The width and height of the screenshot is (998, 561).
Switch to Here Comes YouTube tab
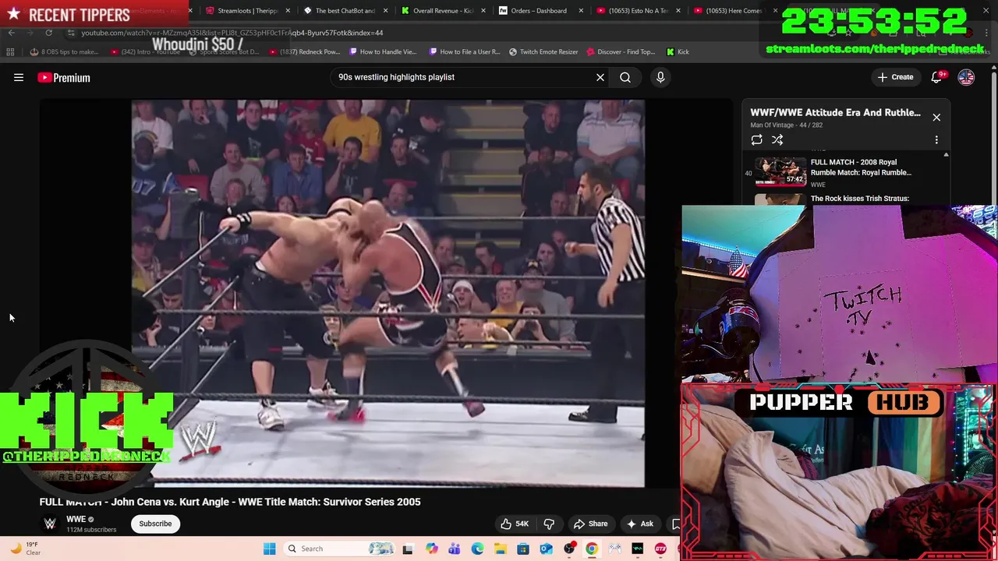click(735, 11)
